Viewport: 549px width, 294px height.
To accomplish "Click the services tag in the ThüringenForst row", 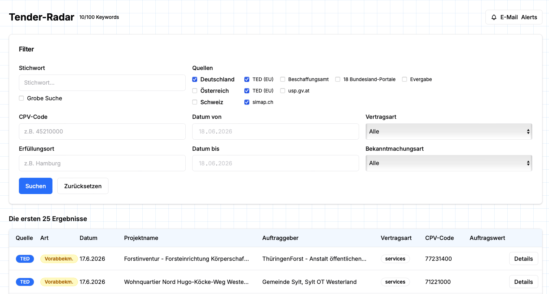I will (x=395, y=259).
